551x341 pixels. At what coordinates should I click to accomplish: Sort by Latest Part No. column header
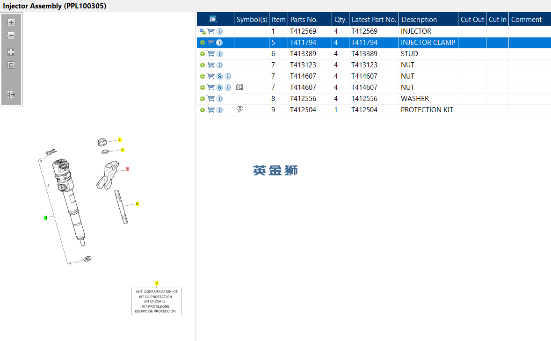374,19
